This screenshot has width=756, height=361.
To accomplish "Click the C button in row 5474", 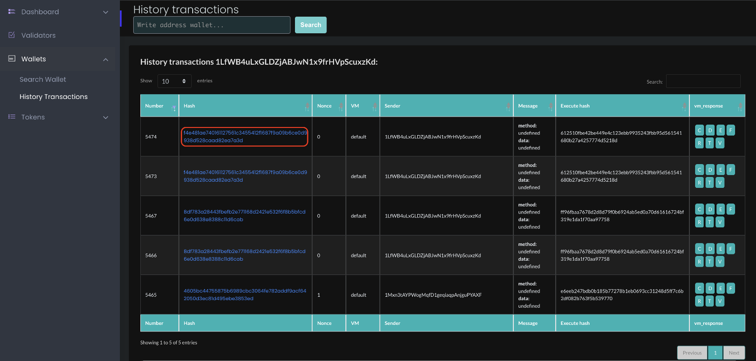I will 699,130.
